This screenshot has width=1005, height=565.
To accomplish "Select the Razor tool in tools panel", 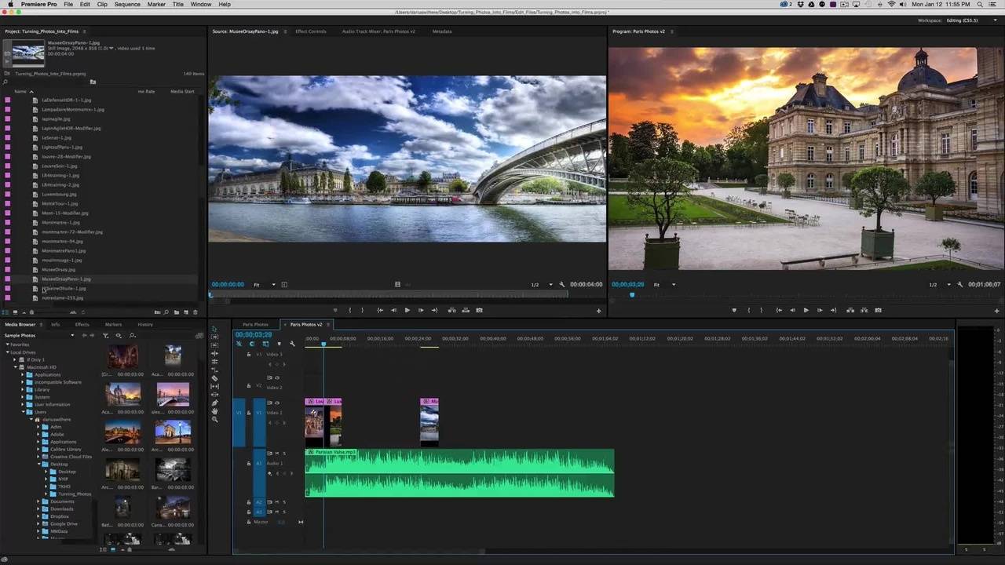I will 214,378.
